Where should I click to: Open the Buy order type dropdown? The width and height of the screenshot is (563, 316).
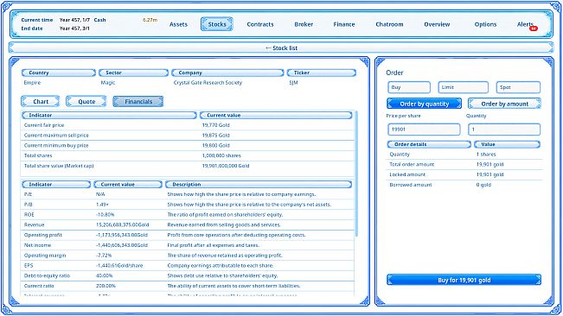pos(409,87)
